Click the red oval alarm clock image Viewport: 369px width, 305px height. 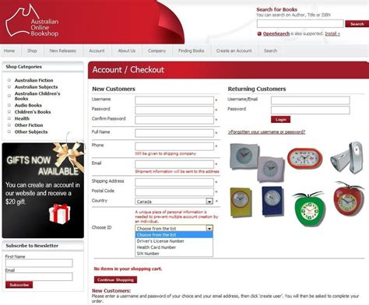point(305,158)
